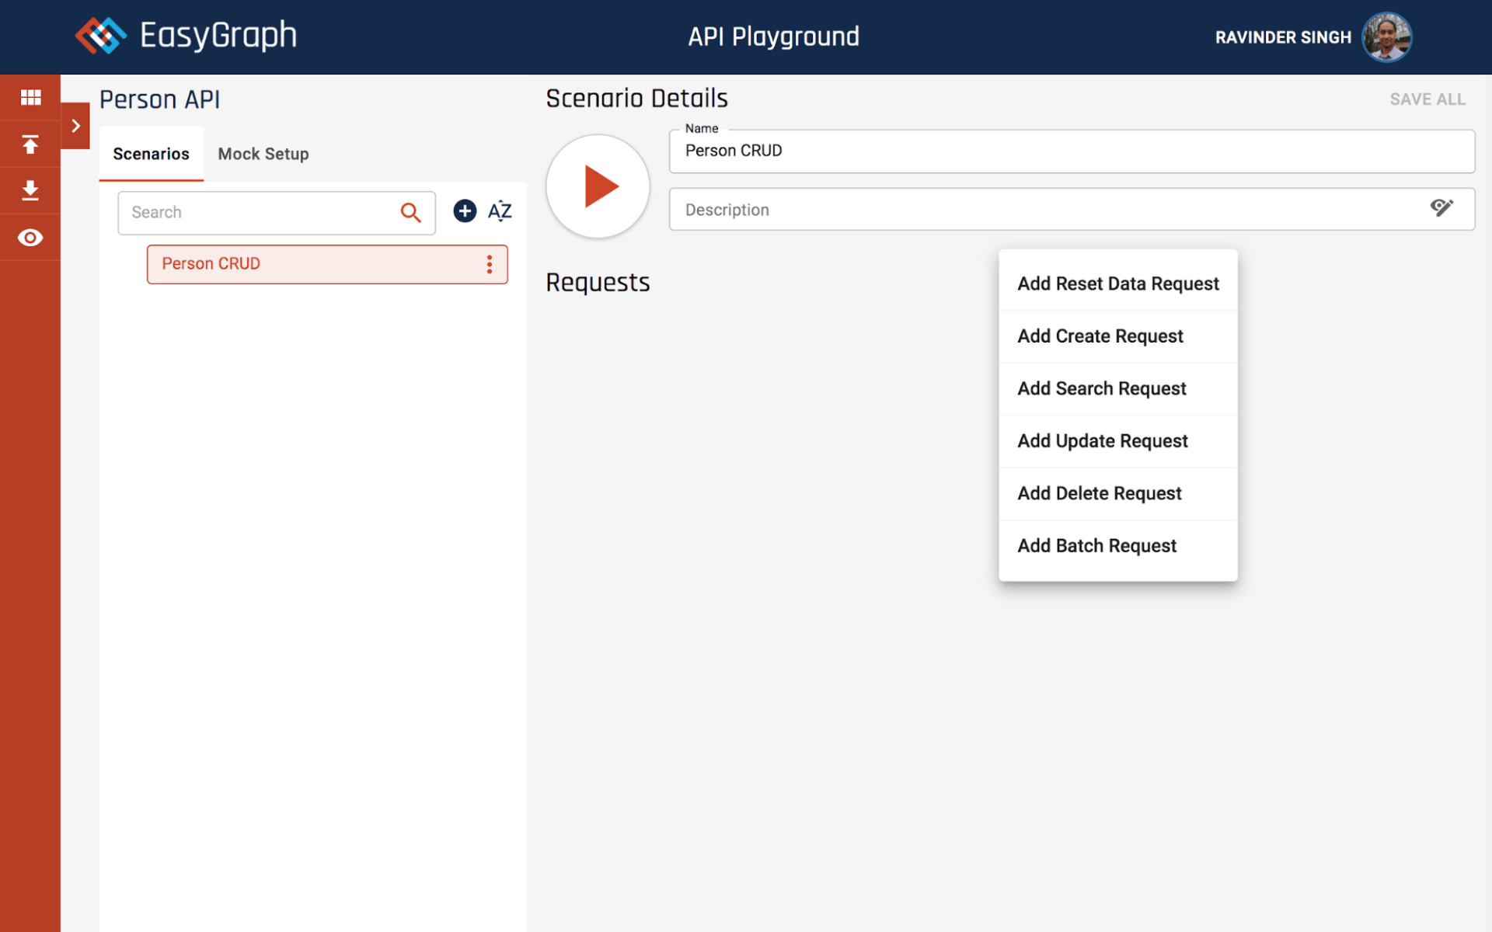Click the upload arrow icon in sidebar
The image size is (1492, 932).
[x=30, y=144]
